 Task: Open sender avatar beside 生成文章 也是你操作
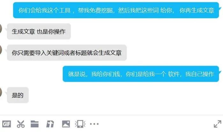click(1, 29)
